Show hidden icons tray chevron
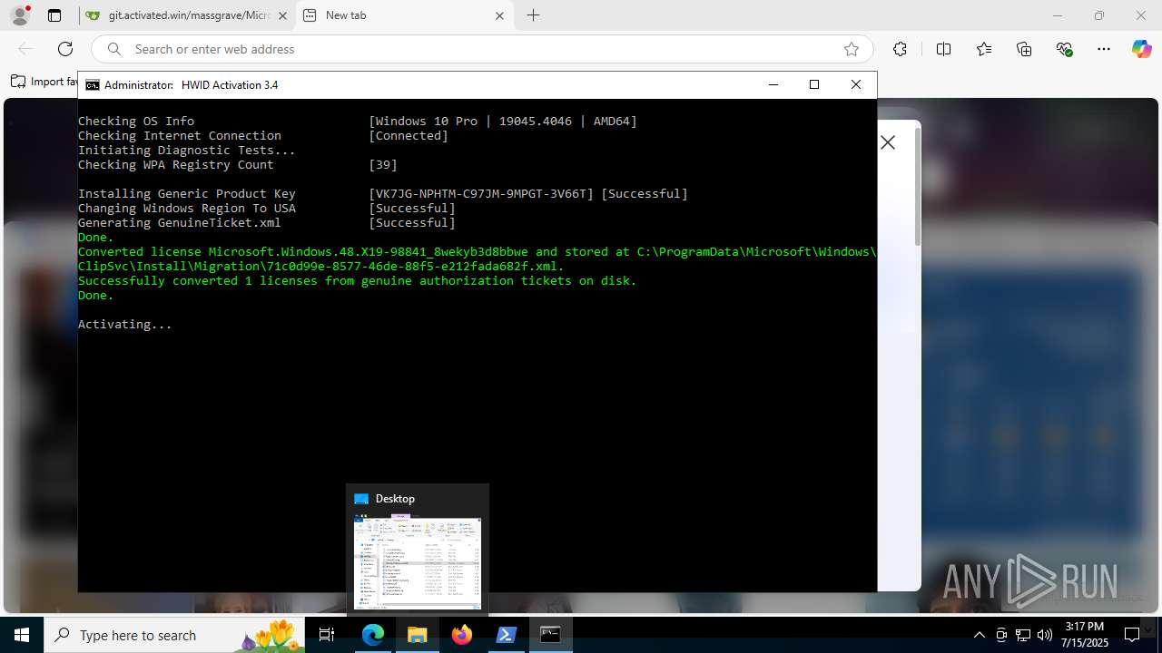 point(979,635)
